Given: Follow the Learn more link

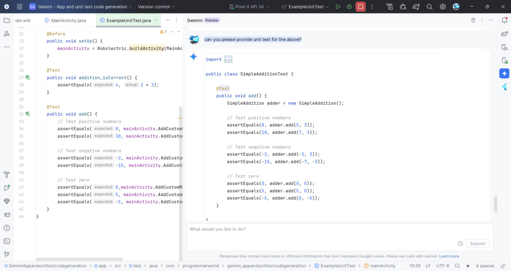Looking at the screenshot, I should coord(449,256).
